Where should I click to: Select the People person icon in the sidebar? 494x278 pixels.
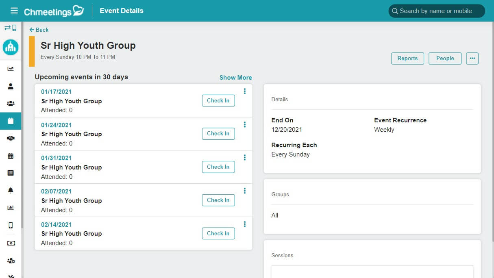(x=10, y=86)
